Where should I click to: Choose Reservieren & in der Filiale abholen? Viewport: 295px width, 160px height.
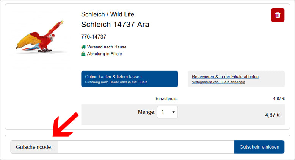(236, 79)
